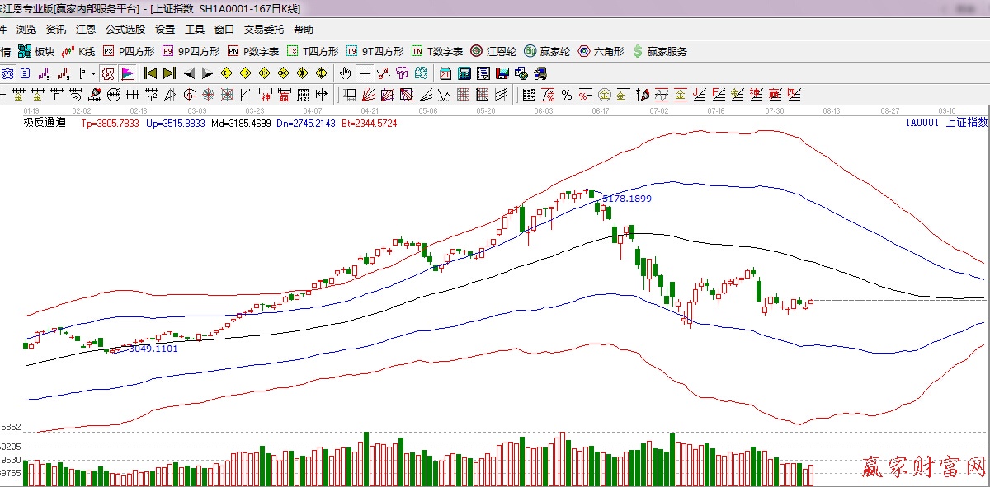990x487 pixels.
Task: Toggle the crosshair cursor button
Action: point(365,73)
